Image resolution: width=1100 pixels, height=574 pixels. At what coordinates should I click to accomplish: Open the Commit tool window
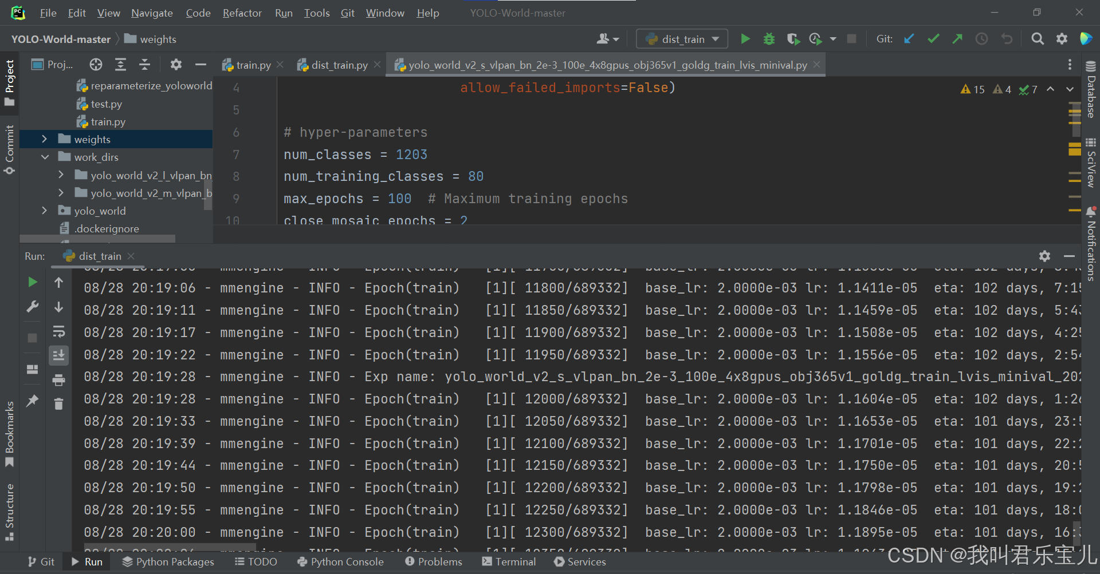(9, 149)
